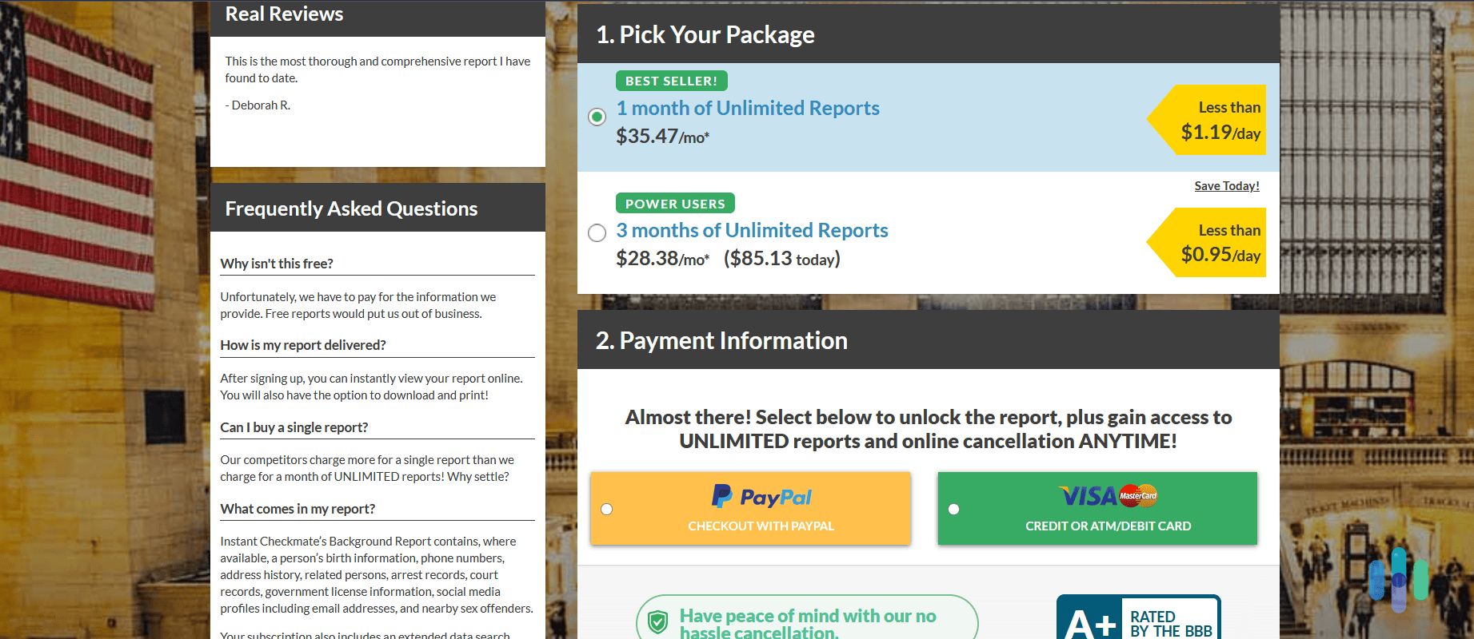
Task: Click CREDIT OR ATM/DEBIT CARD text
Action: click(x=1108, y=526)
